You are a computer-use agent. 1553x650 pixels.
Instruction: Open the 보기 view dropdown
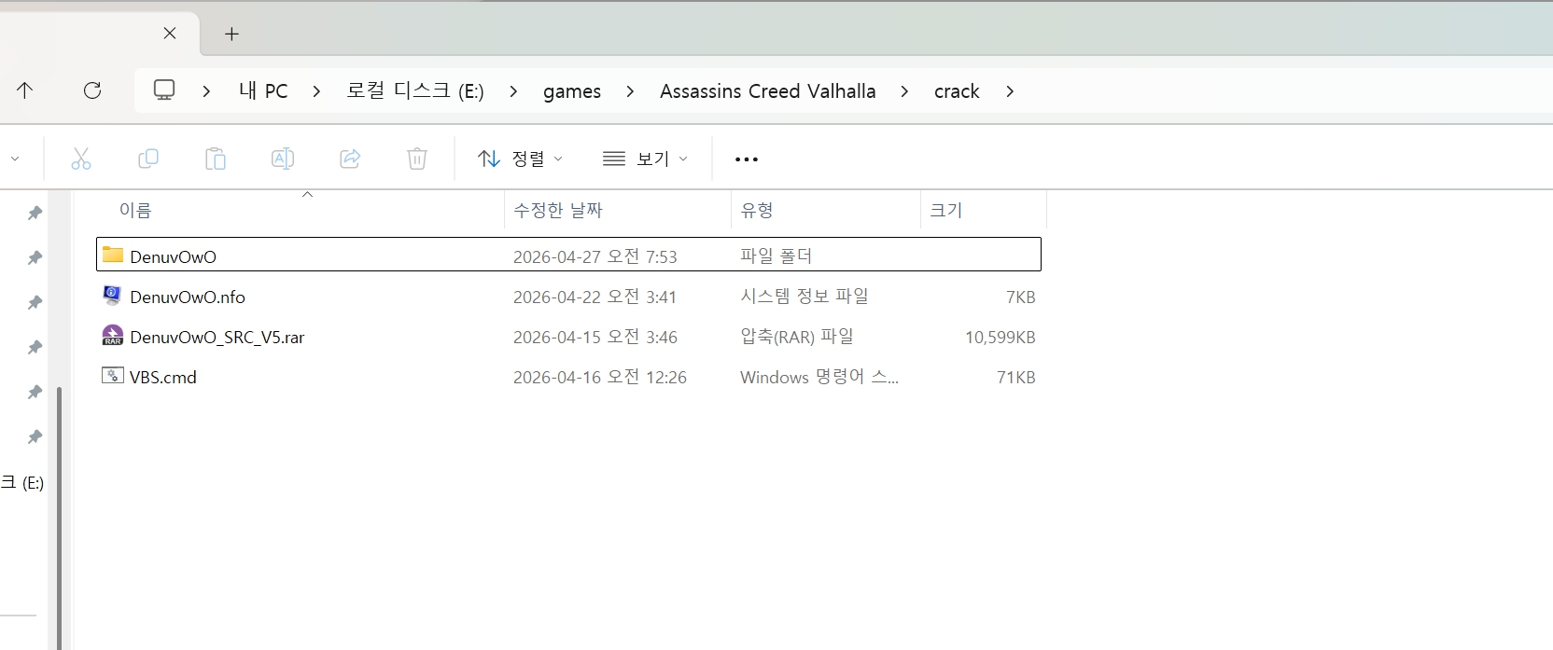click(x=645, y=159)
